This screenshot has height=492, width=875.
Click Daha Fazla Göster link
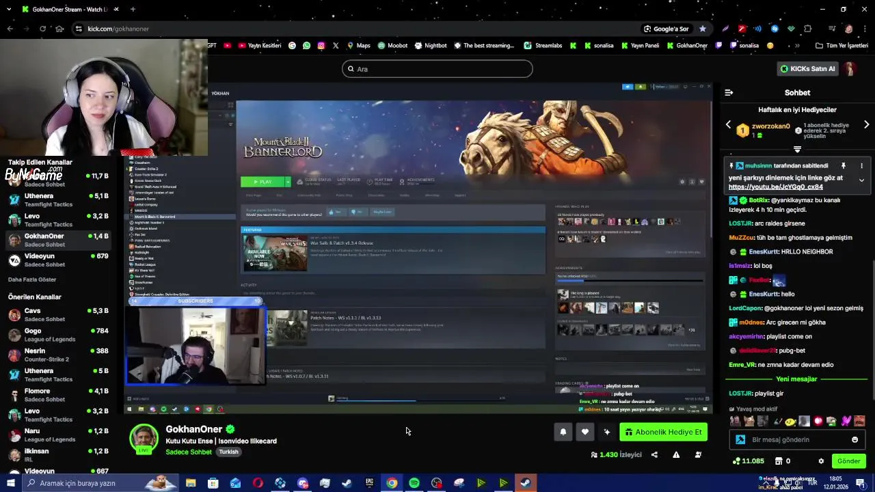point(32,279)
